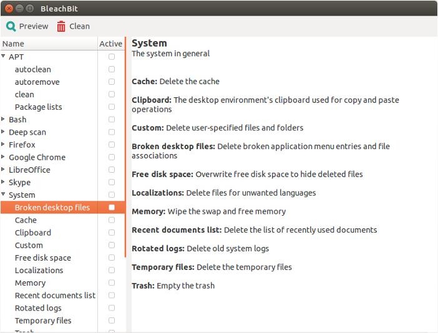Tick the Memory checkbox

112,282
